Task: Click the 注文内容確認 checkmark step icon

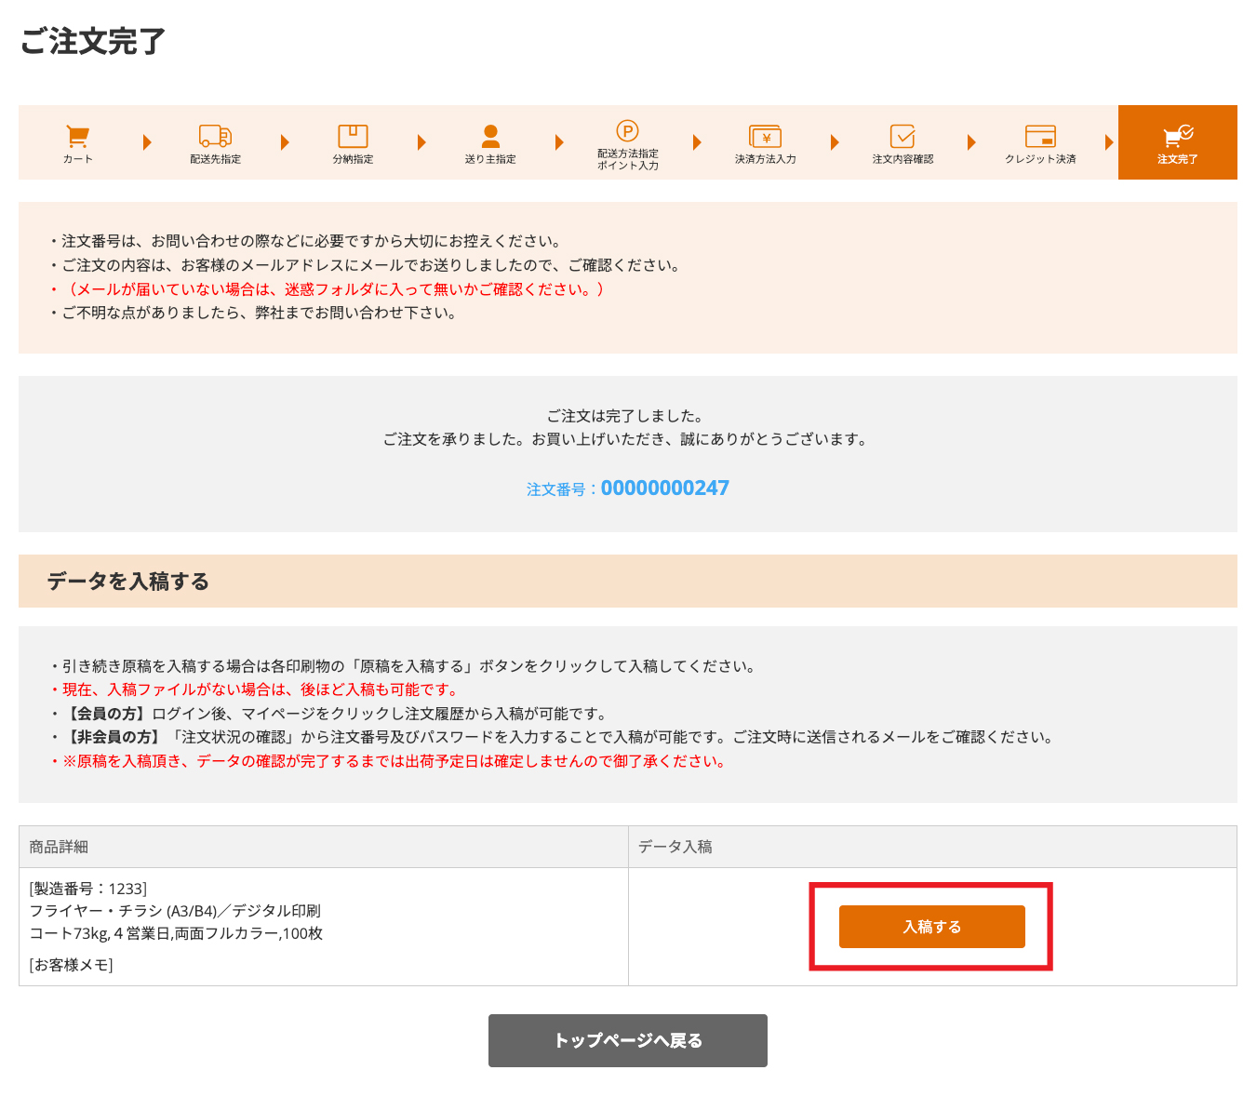Action: pyautogui.click(x=903, y=136)
